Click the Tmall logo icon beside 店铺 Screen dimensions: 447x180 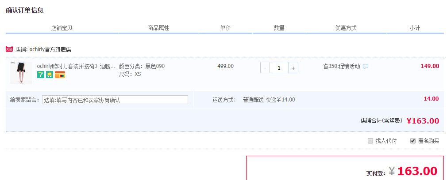coord(9,49)
